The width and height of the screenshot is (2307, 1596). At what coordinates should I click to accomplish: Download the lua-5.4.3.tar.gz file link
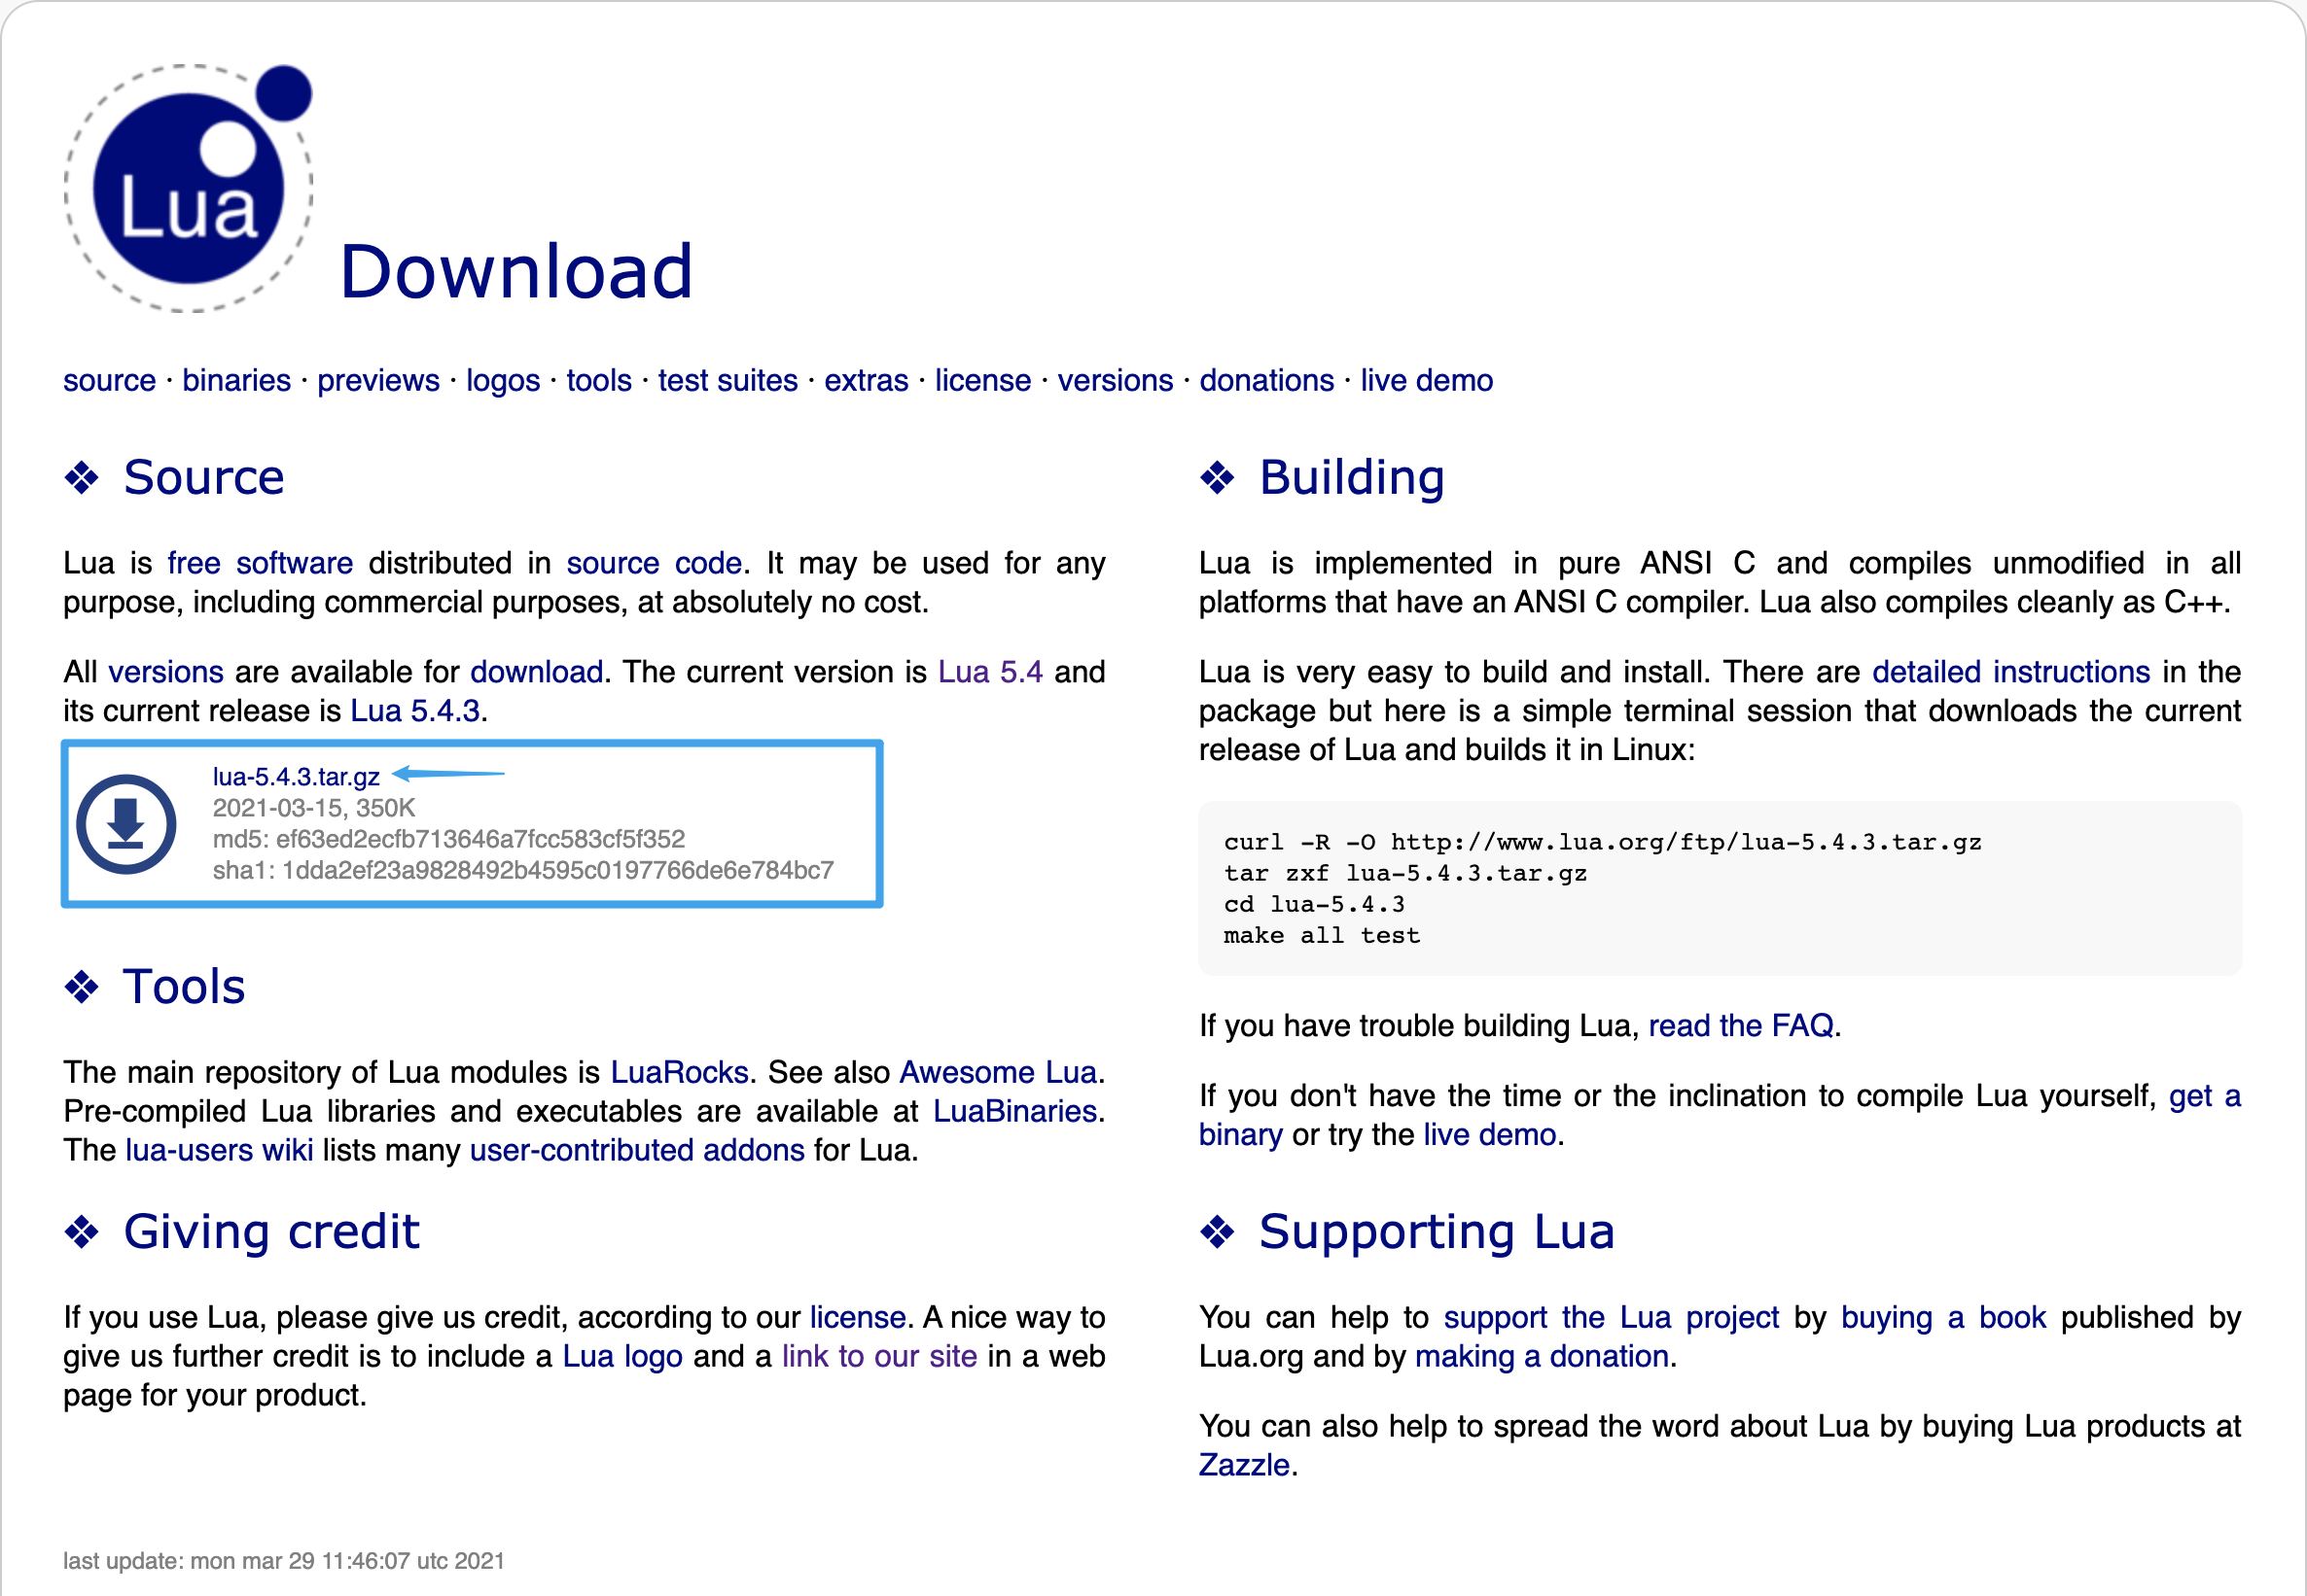point(296,777)
